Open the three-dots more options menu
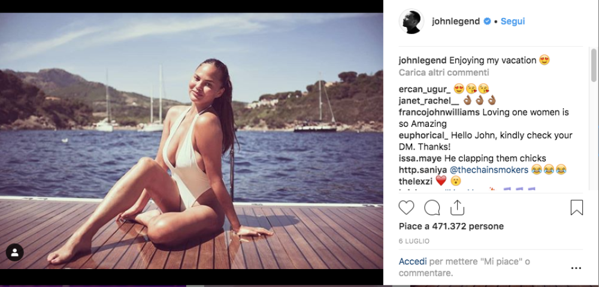The width and height of the screenshot is (599, 287). [x=576, y=268]
